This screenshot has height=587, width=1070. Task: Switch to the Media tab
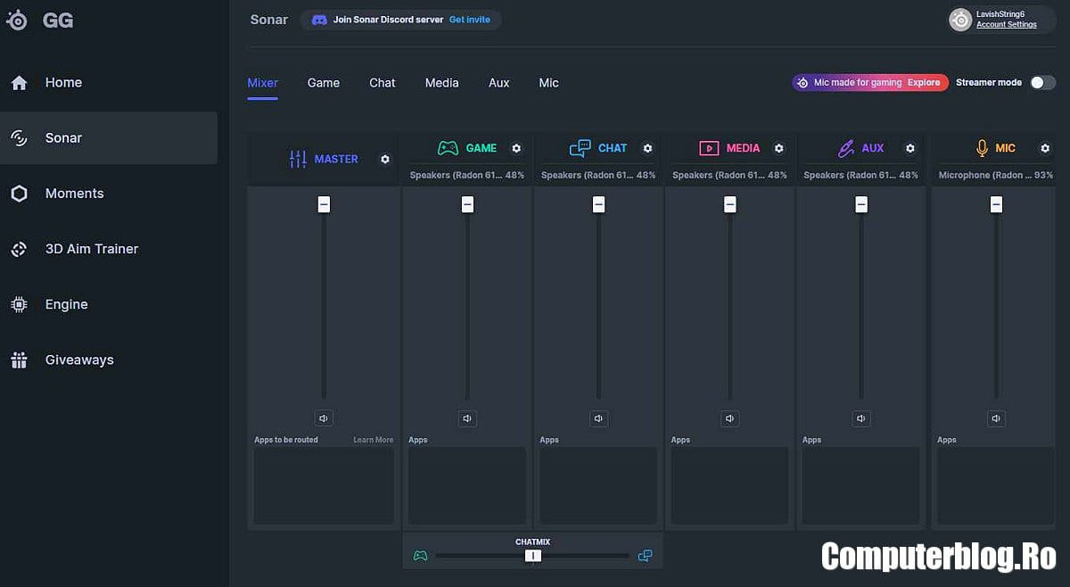[x=441, y=82]
